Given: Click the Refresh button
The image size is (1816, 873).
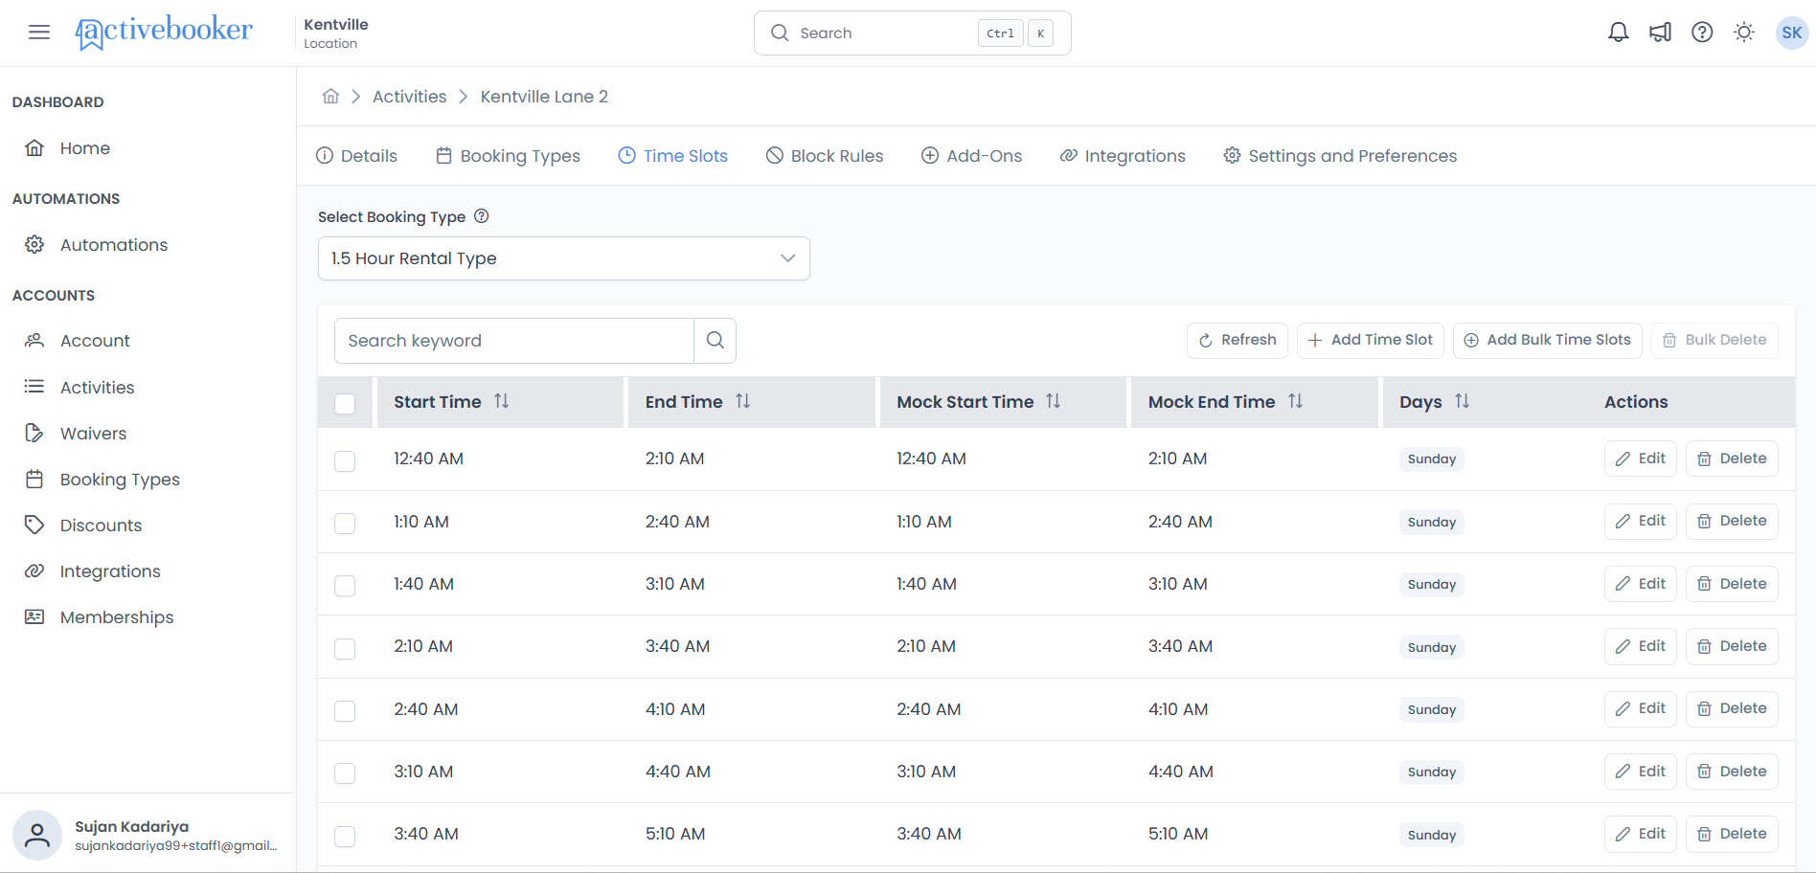Looking at the screenshot, I should click(1237, 340).
